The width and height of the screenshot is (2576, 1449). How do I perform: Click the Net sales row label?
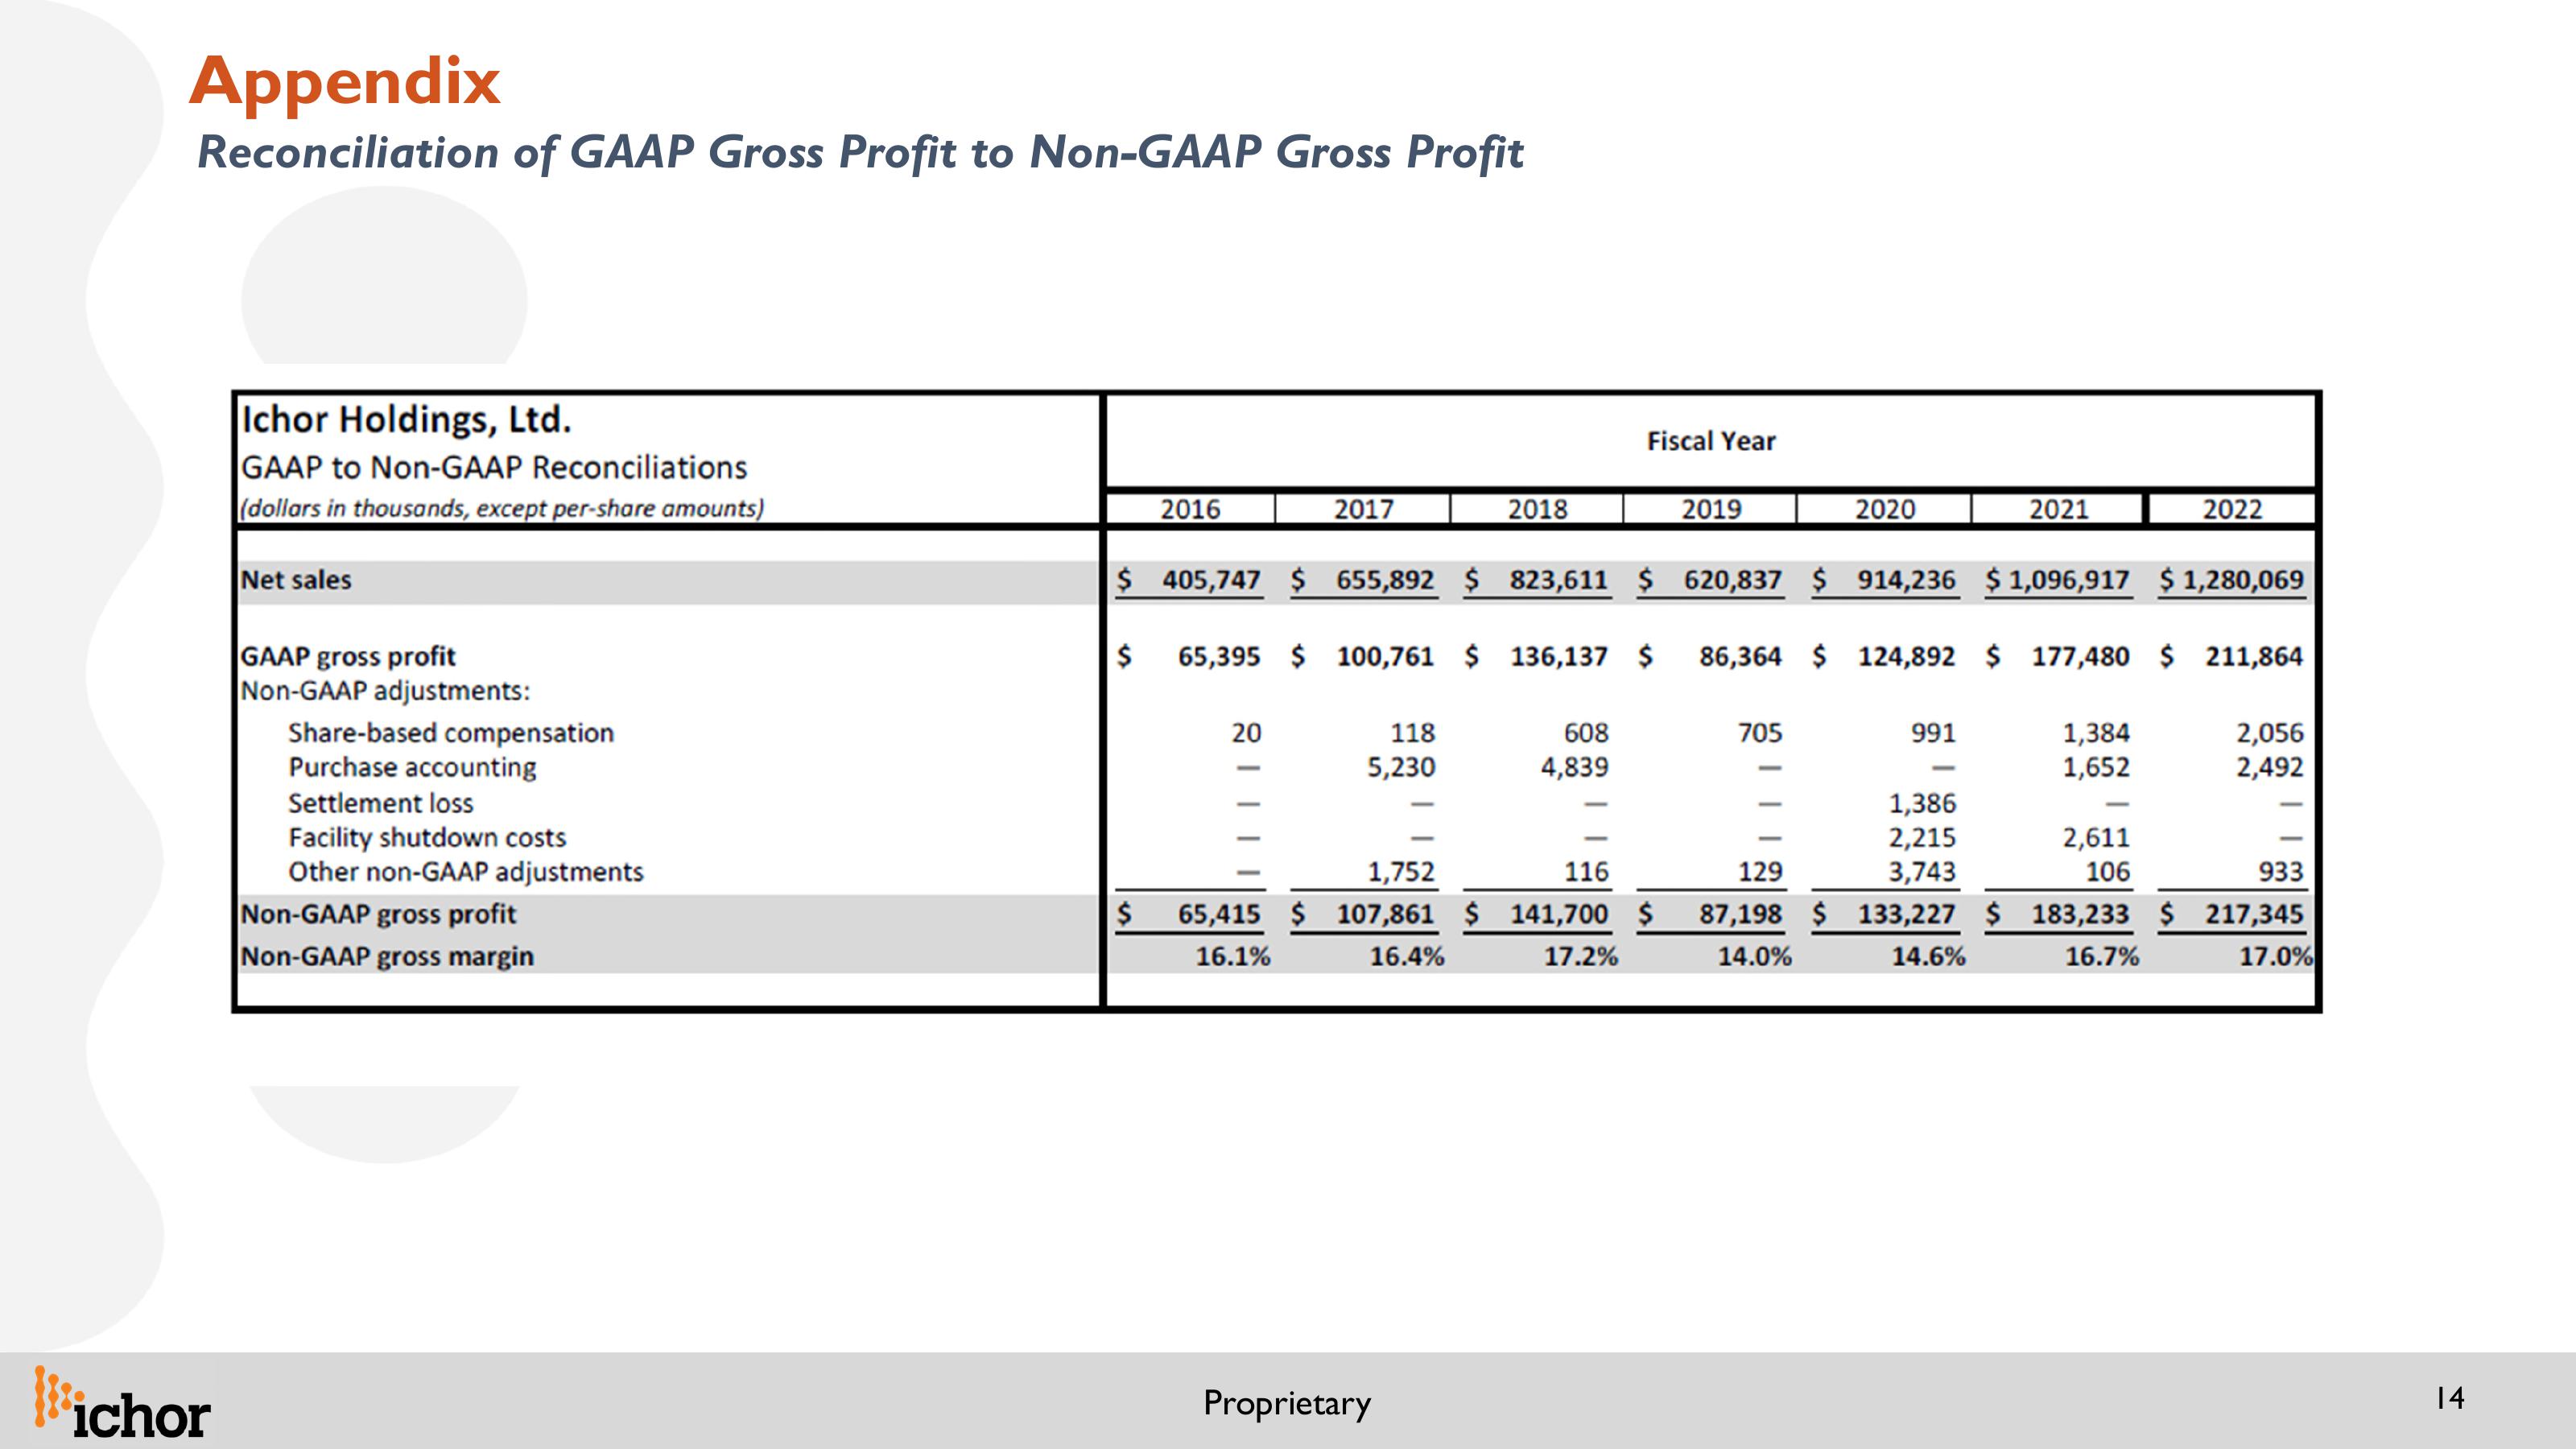296,580
